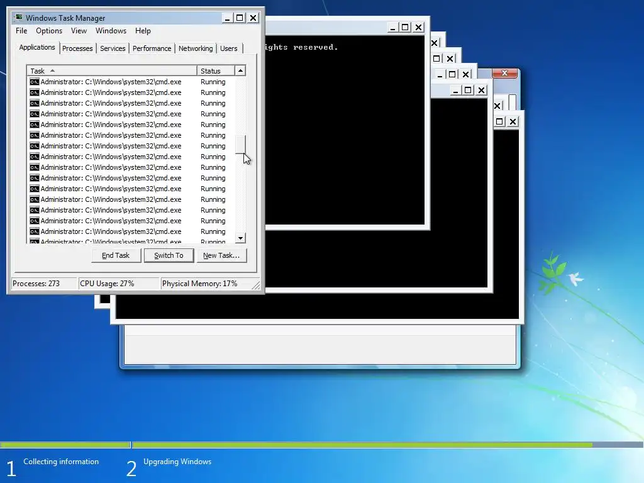The image size is (644, 483).
Task: Click the task list scroll-up arrow
Action: [240, 70]
